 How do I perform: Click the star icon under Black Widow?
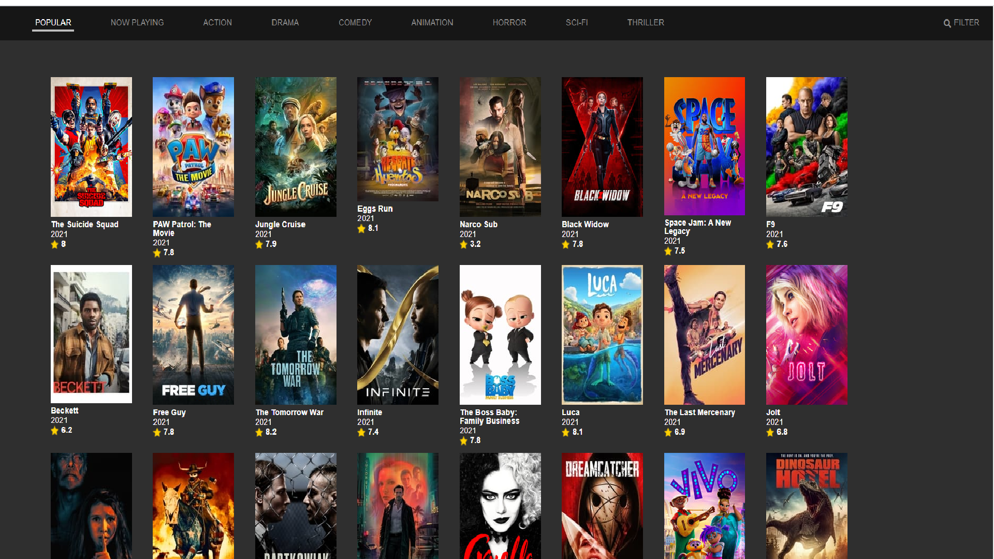point(565,244)
